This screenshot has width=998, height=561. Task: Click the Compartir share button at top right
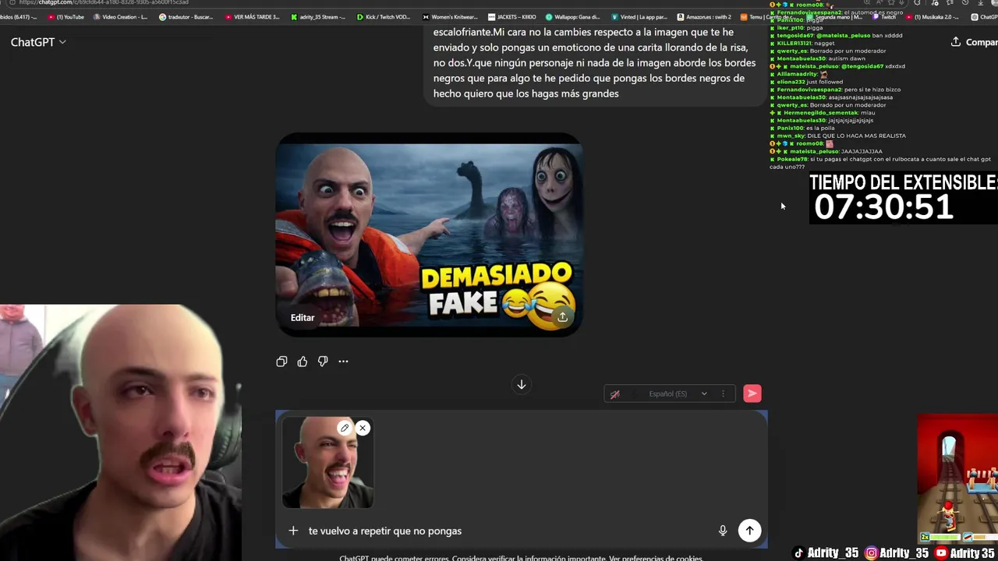[973, 42]
